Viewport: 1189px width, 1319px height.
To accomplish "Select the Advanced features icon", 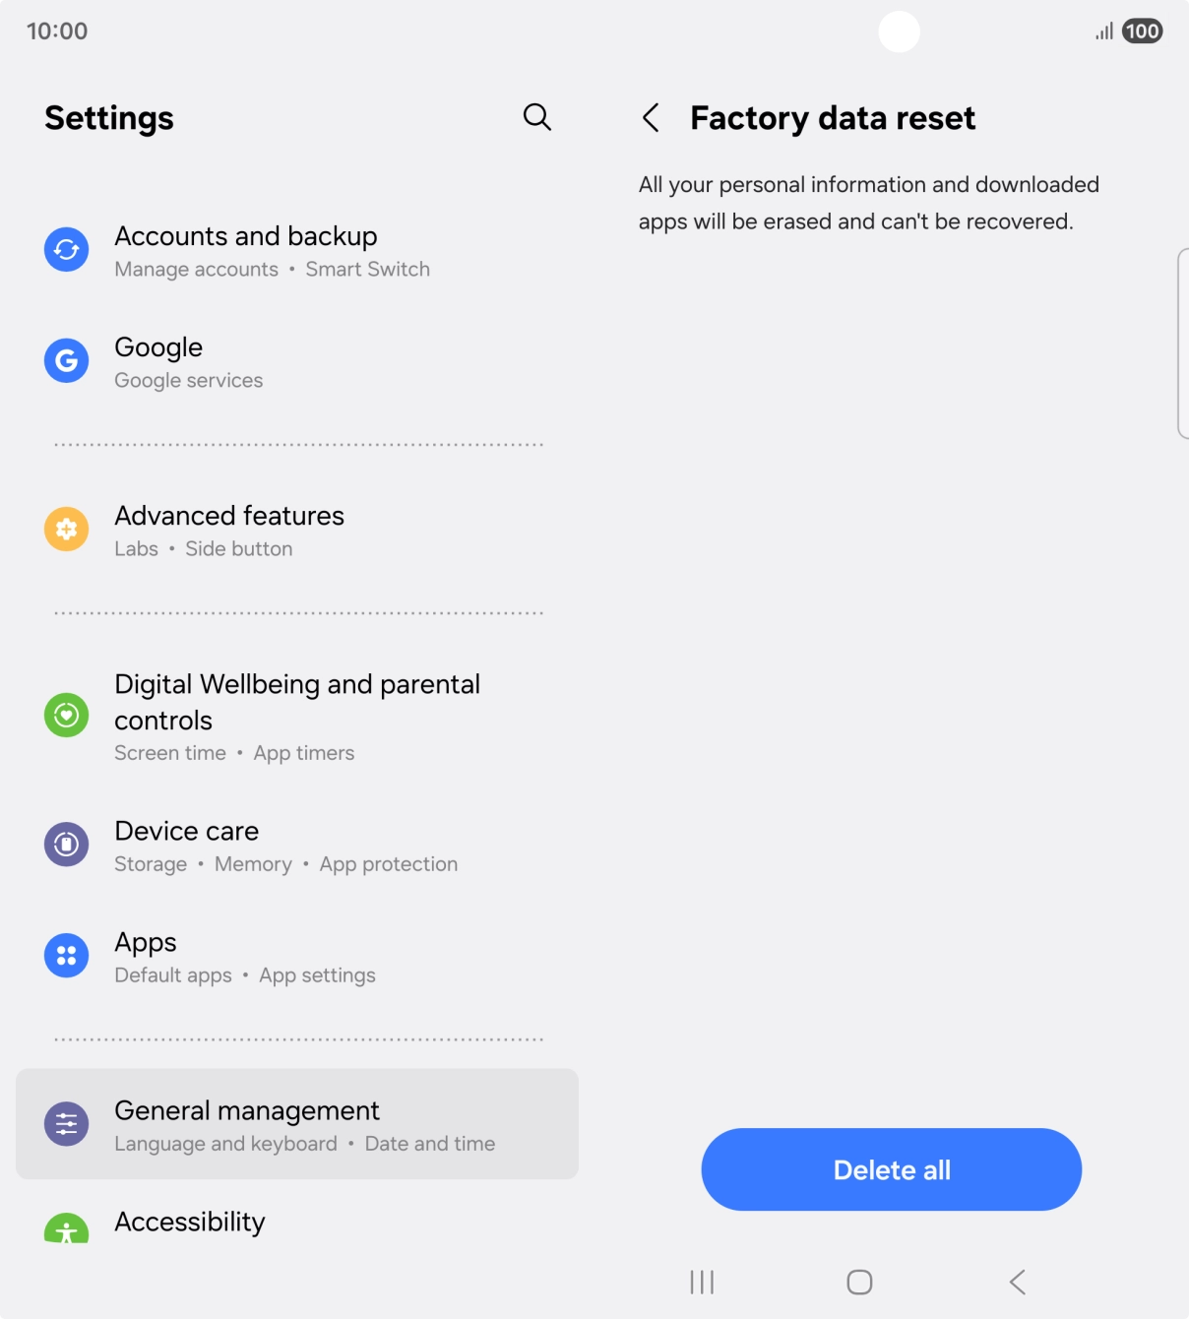I will (65, 529).
